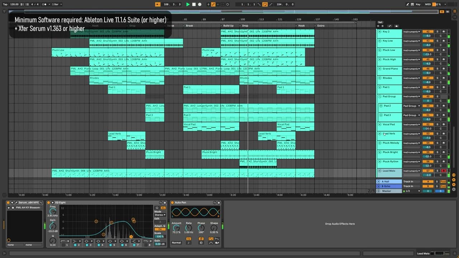
Task: Enable EQ Eight filter band 1
Action: (63, 245)
